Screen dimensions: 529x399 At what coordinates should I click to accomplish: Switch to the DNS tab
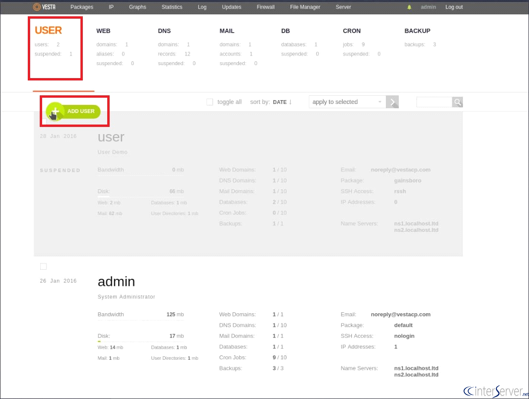(164, 31)
